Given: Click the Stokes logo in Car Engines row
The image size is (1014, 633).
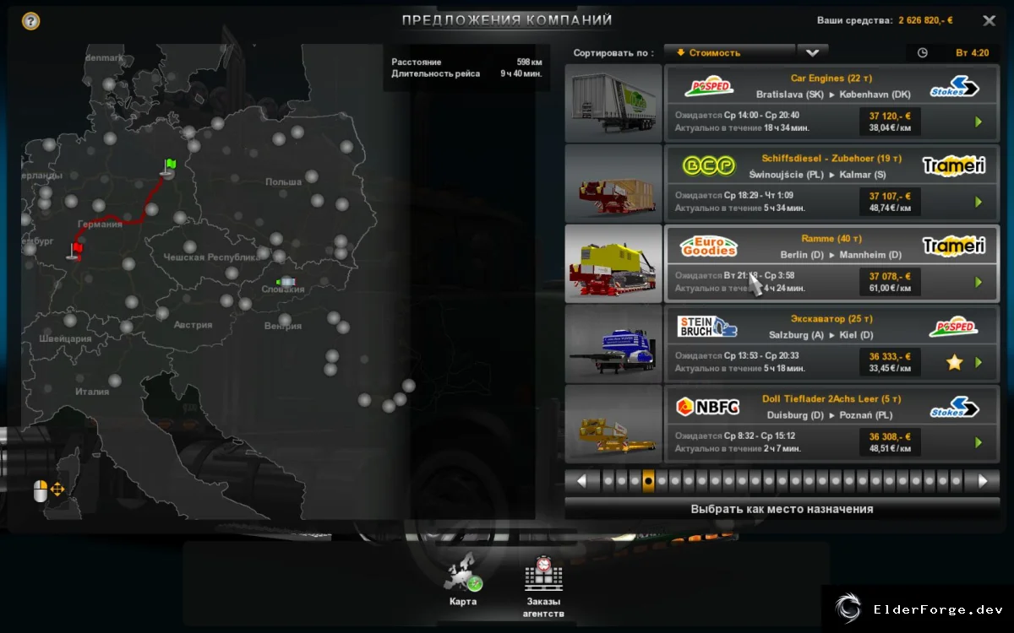Looking at the screenshot, I should [x=954, y=86].
